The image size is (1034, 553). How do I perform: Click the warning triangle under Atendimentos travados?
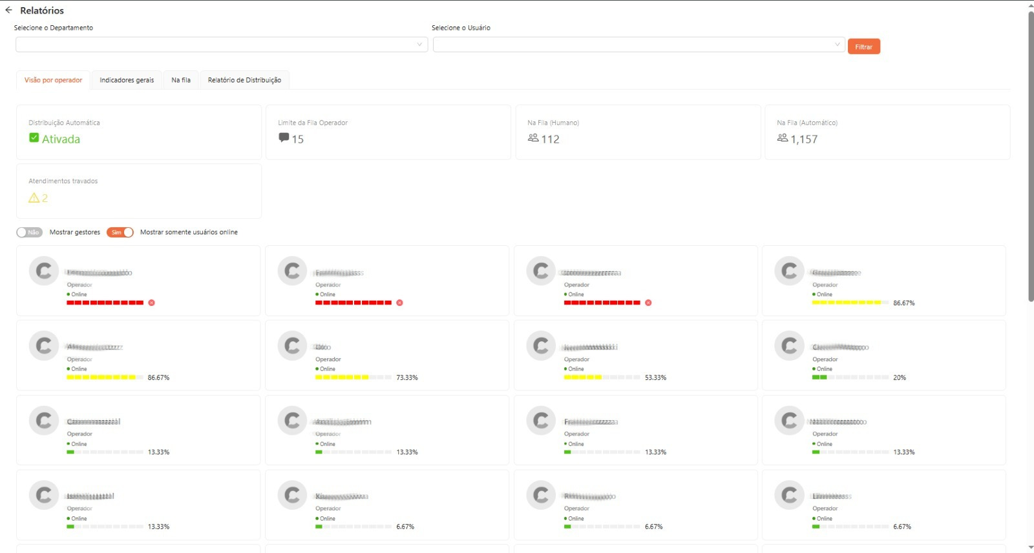pyautogui.click(x=34, y=198)
